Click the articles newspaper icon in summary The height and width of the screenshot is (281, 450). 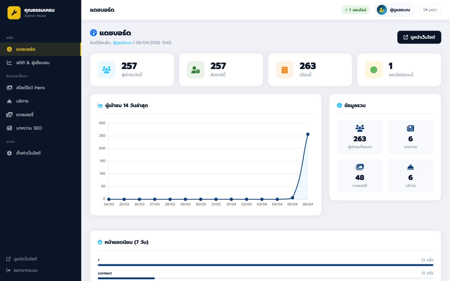[x=410, y=128]
